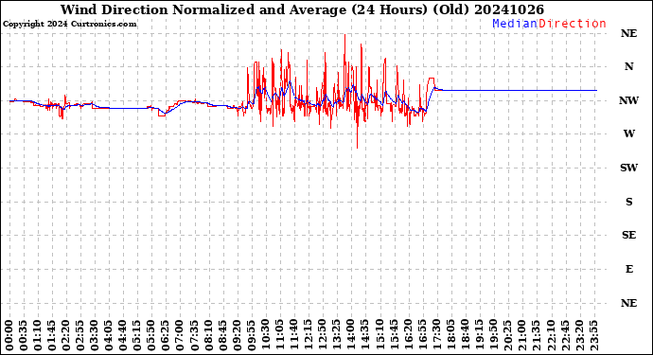The width and height of the screenshot is (653, 355).
Task: Click the 'W' axis label
Action: tap(628, 133)
